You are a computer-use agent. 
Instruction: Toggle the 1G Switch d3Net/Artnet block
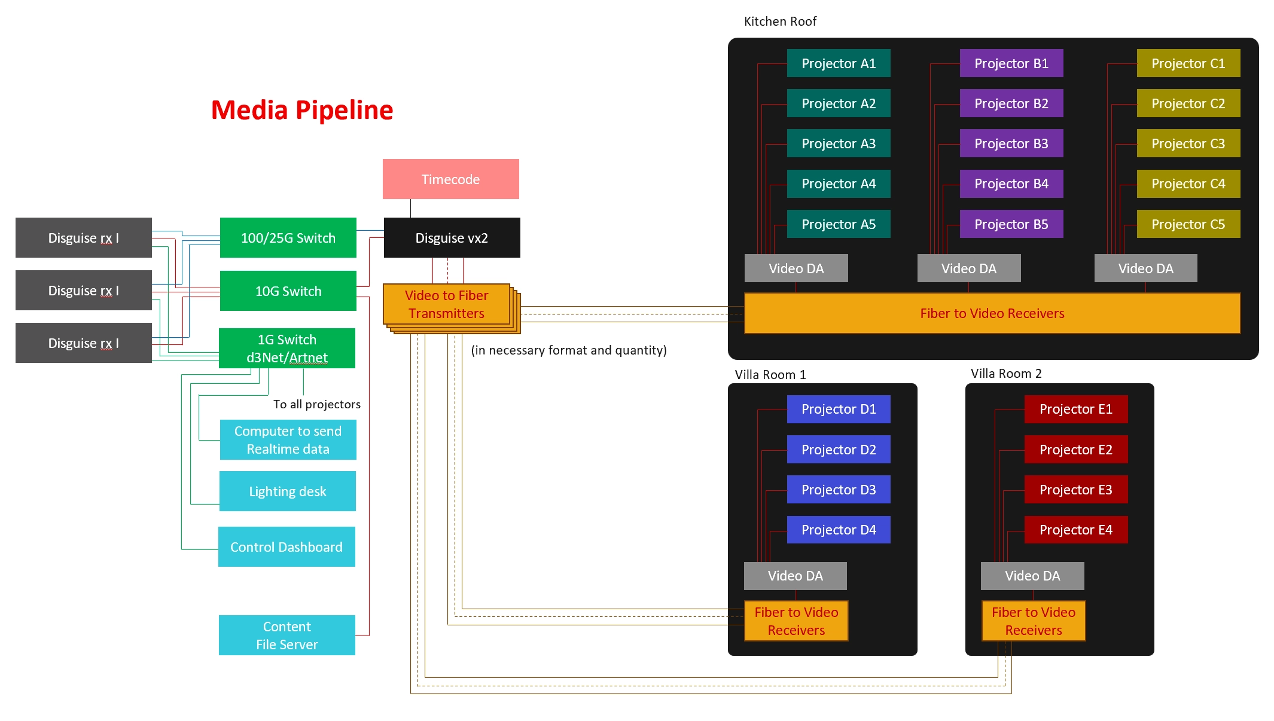[x=287, y=348]
